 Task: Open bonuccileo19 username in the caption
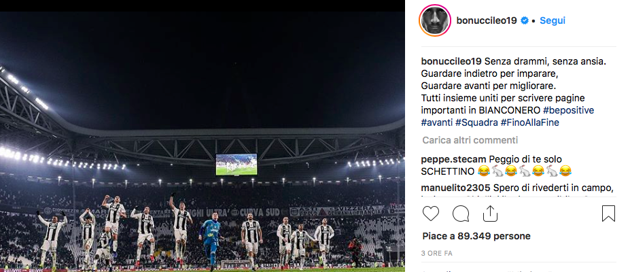[x=451, y=62]
